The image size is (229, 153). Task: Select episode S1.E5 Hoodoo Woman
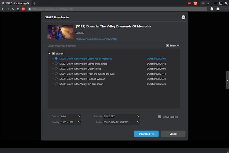[56, 79]
